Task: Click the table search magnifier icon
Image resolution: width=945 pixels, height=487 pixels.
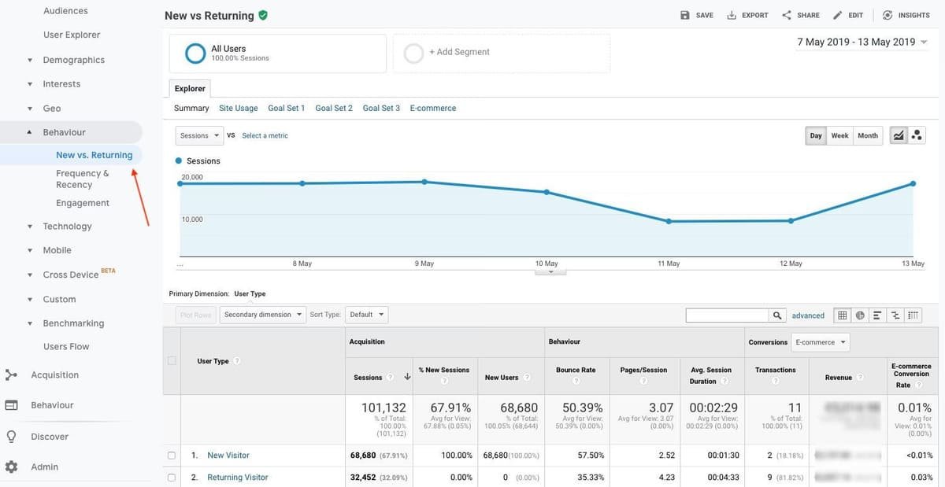Action: (x=777, y=315)
